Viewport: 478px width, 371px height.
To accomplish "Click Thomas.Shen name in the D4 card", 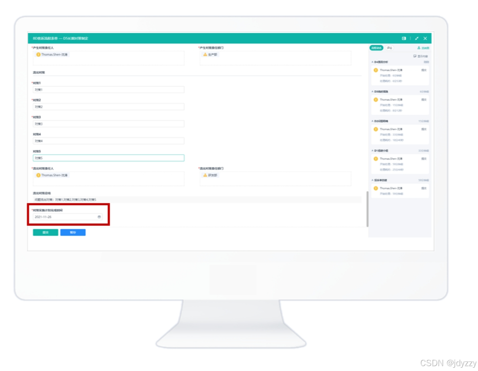I will tap(391, 70).
